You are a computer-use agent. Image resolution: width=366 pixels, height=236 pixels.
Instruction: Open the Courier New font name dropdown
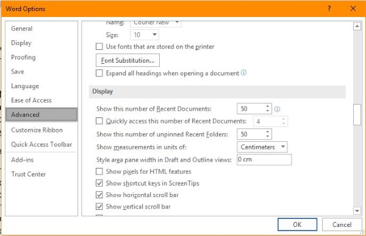(177, 23)
